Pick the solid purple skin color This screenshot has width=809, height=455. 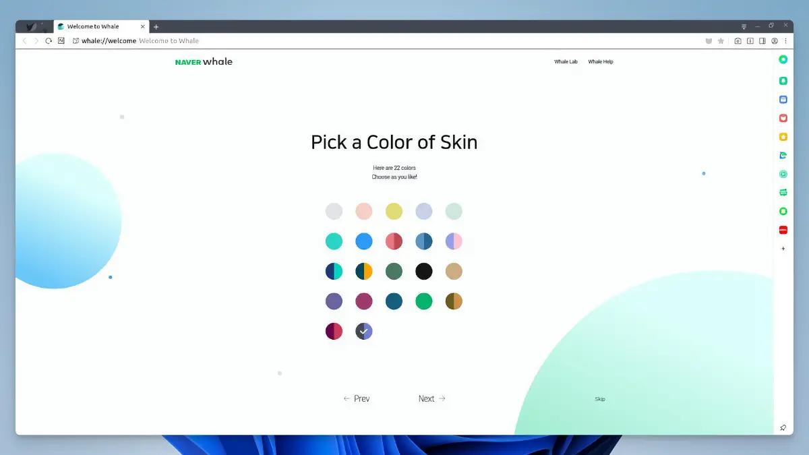pos(334,301)
